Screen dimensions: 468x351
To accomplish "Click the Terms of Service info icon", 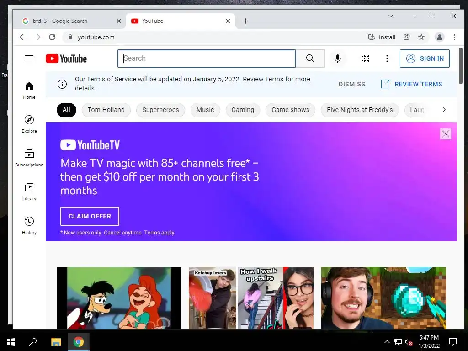I will (62, 84).
